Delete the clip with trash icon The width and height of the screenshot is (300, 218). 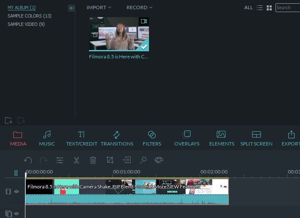click(93, 160)
